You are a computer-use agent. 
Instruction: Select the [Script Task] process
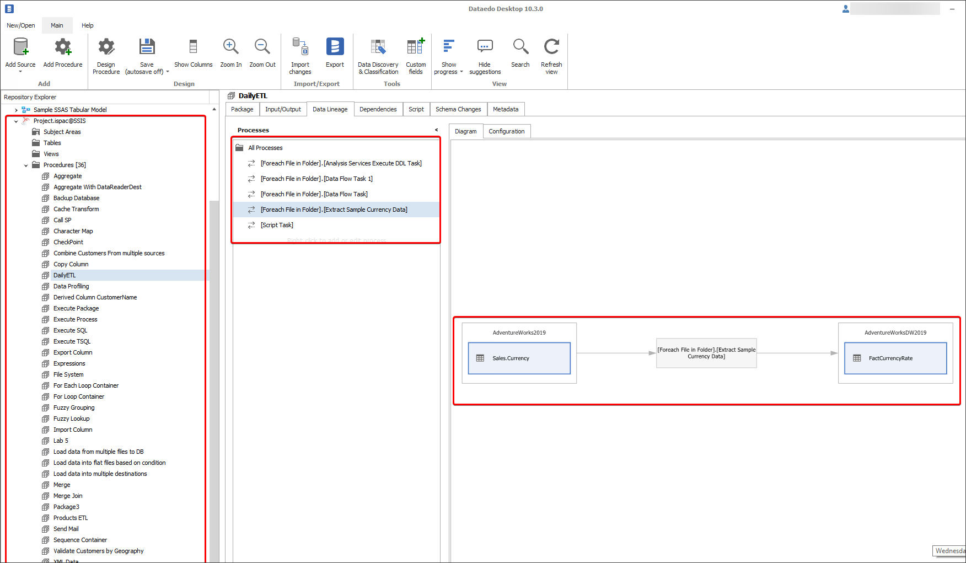(x=277, y=225)
